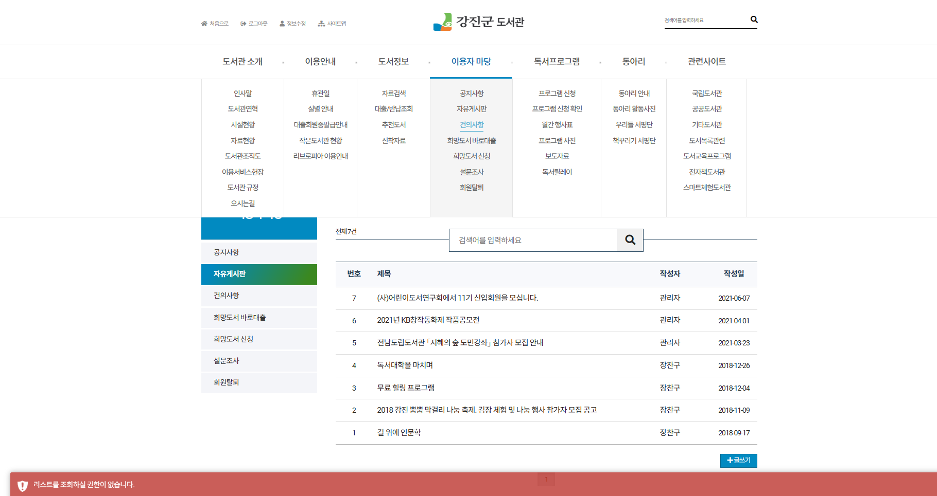Select 자료검색 under 도서정보 menu
The width and height of the screenshot is (937, 496).
point(393,94)
